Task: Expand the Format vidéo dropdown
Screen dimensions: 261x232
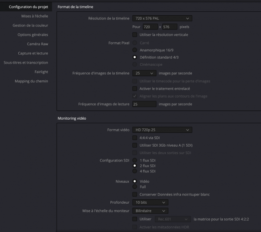Action: [162, 130]
